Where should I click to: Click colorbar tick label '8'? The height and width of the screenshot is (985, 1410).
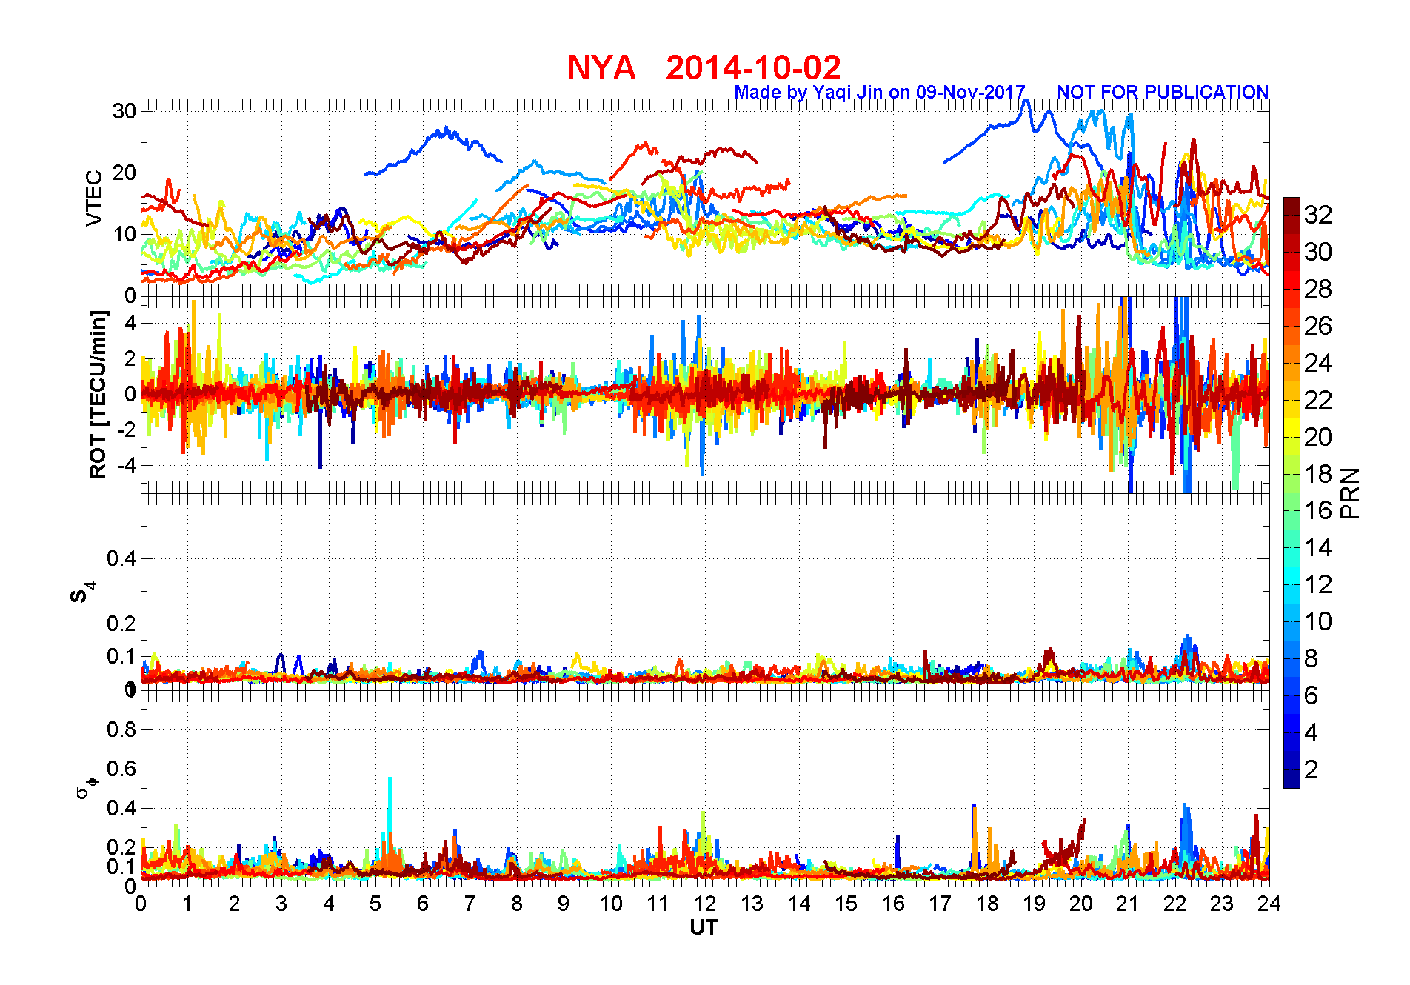tap(1312, 658)
